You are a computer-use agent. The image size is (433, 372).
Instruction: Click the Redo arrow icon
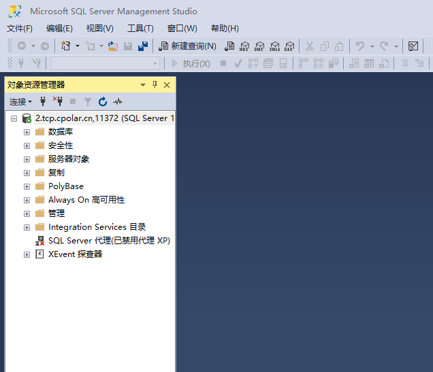coord(384,46)
